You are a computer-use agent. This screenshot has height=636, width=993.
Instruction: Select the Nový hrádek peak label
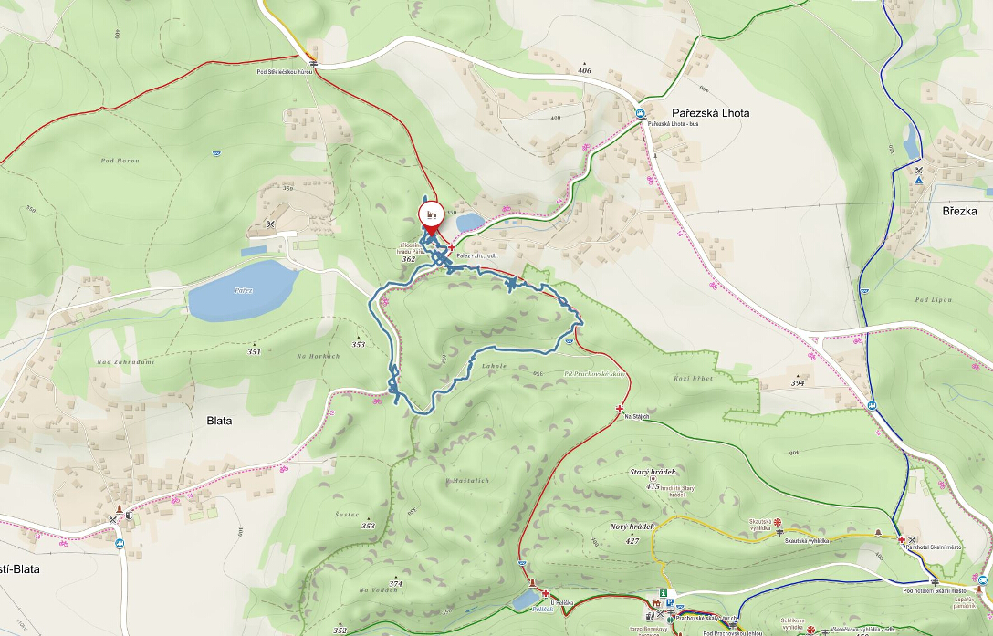pos(632,527)
